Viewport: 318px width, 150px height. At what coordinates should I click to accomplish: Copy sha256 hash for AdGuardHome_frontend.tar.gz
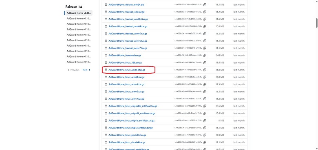(205, 55)
